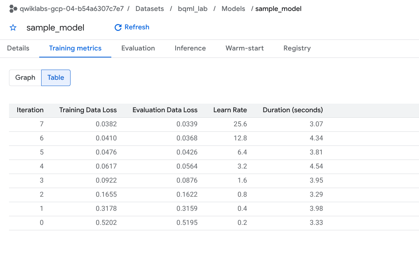Open the bqml_lab dataset breadcrumb
419x253 pixels.
[x=192, y=9]
